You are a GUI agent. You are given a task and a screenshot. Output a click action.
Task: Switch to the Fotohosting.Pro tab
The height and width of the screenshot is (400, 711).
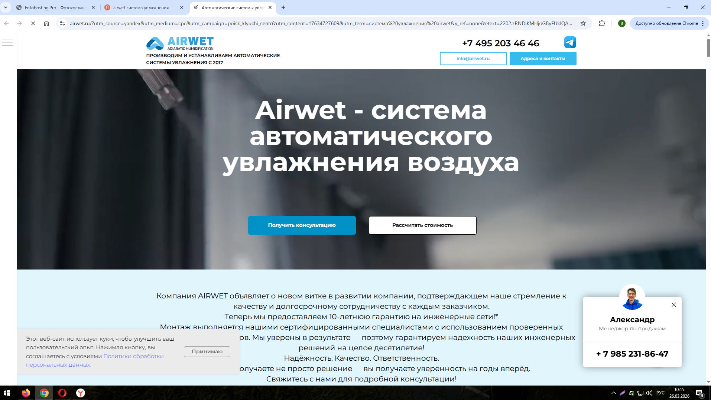pos(55,7)
